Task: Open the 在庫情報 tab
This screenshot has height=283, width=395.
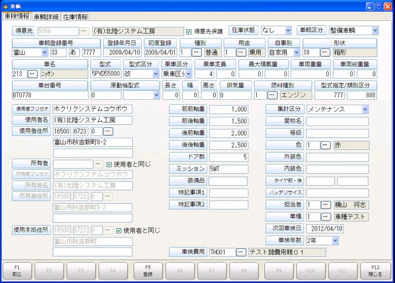Action: click(x=76, y=17)
